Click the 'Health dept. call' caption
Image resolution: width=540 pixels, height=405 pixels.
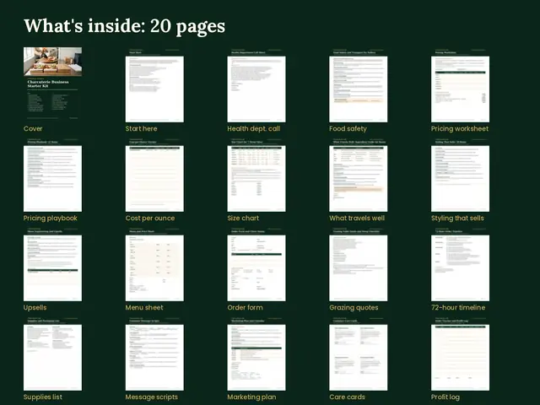tap(253, 129)
